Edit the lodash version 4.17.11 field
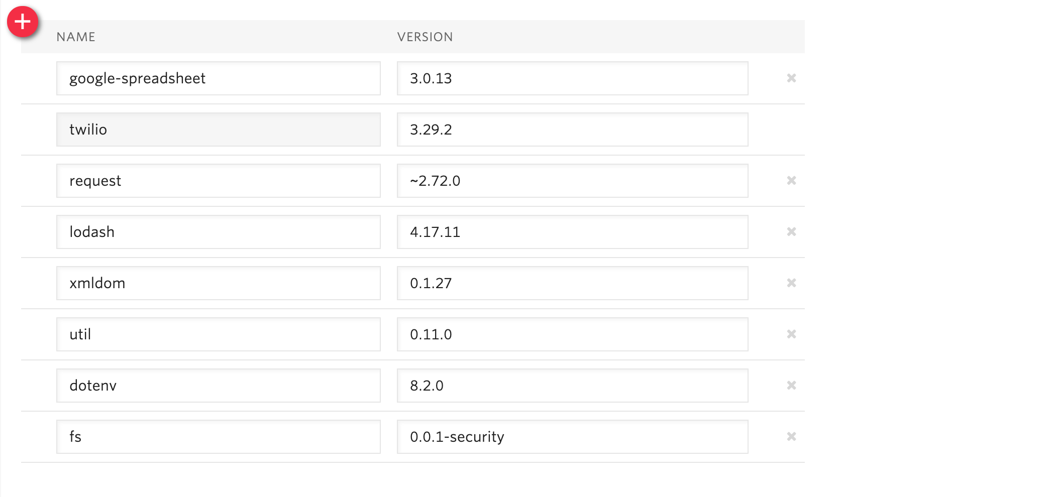Image resolution: width=1049 pixels, height=497 pixels. pos(573,232)
